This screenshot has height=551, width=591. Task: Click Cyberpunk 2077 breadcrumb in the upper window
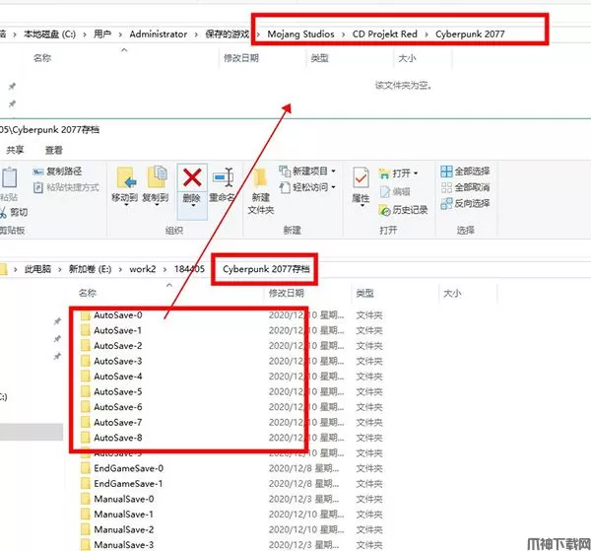pos(470,34)
